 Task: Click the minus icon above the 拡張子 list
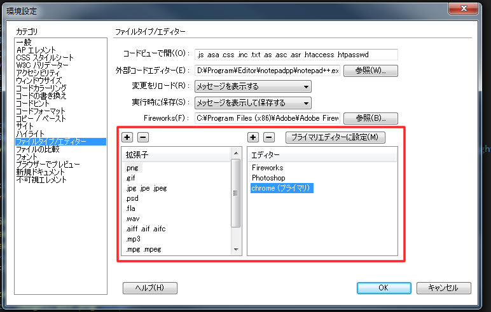click(x=142, y=137)
